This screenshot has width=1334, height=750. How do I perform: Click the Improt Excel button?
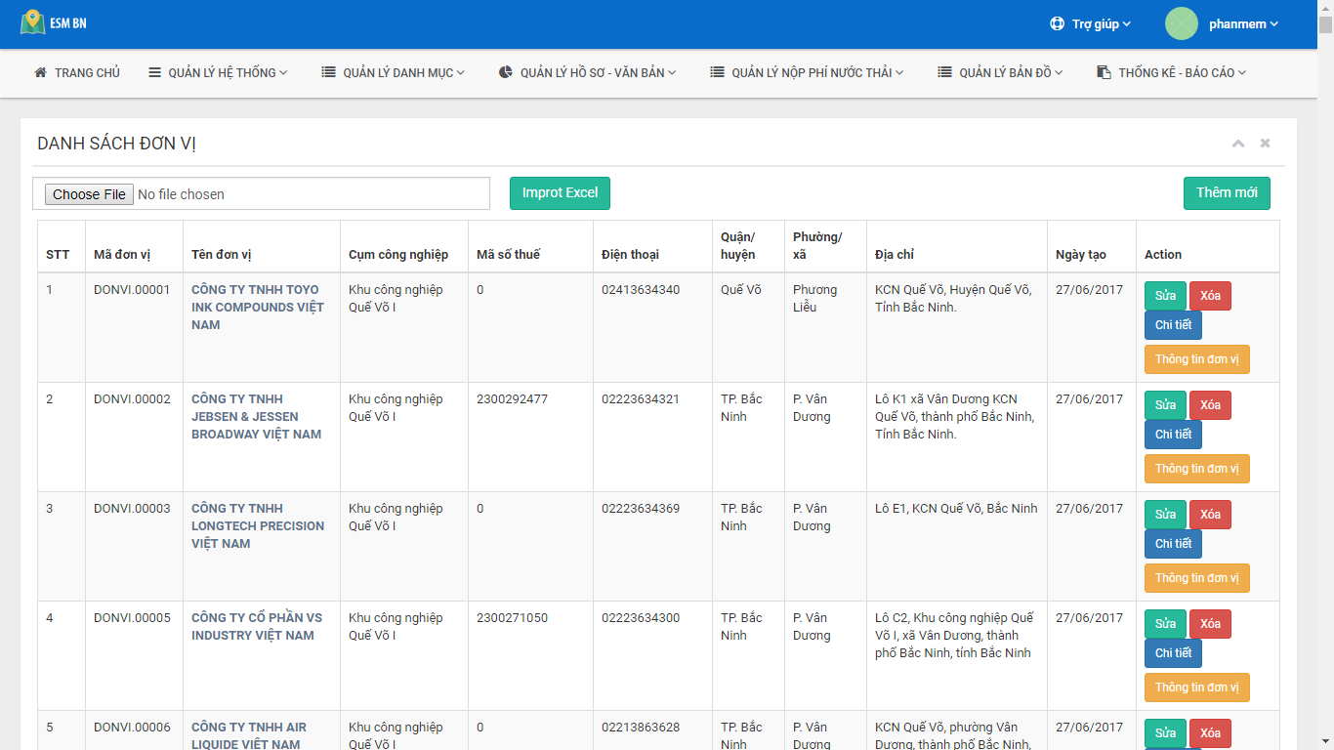[x=560, y=193]
